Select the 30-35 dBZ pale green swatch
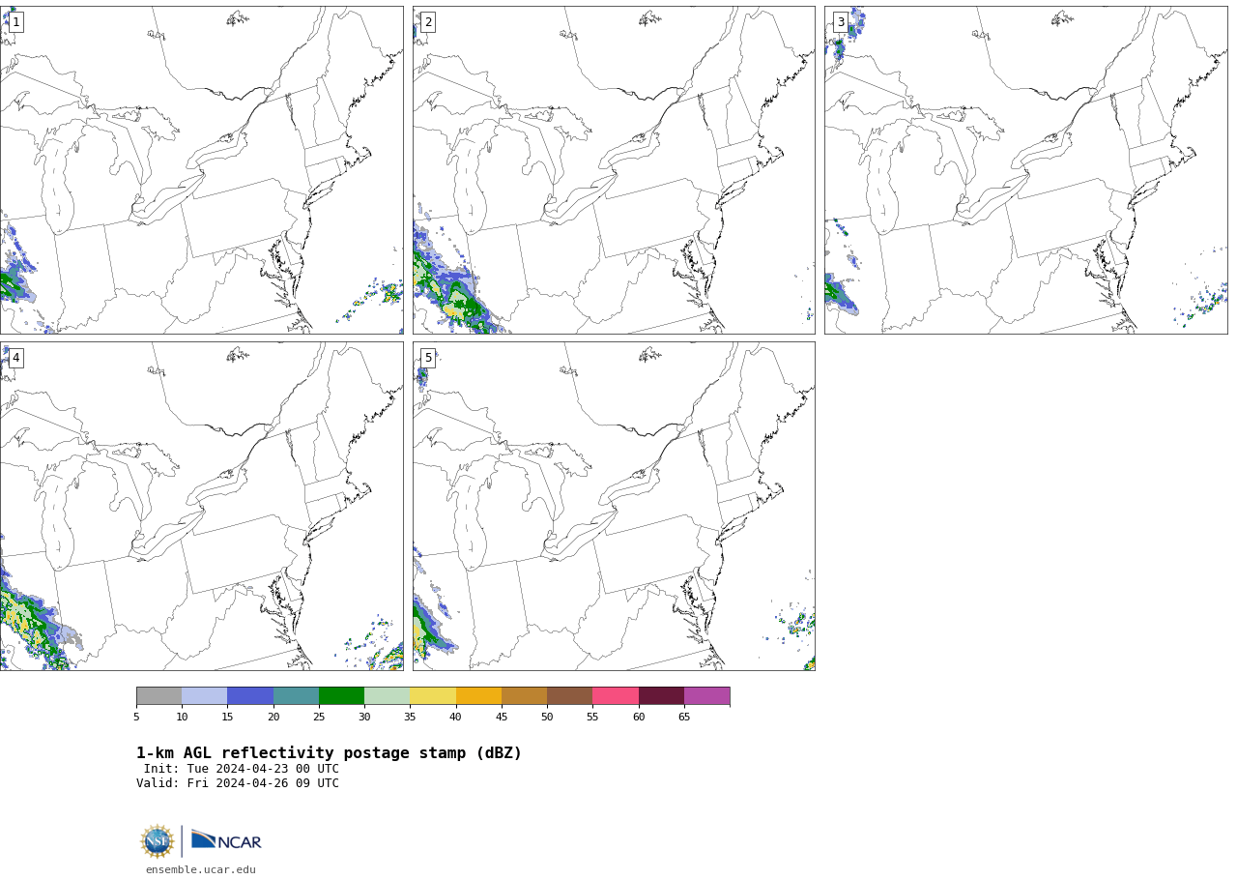Screen dimensions: 1237x880 click(388, 696)
